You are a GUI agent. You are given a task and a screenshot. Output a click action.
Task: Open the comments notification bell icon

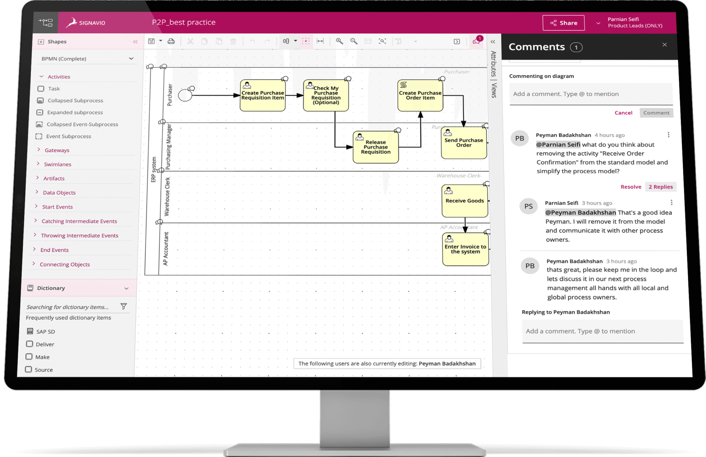(475, 41)
